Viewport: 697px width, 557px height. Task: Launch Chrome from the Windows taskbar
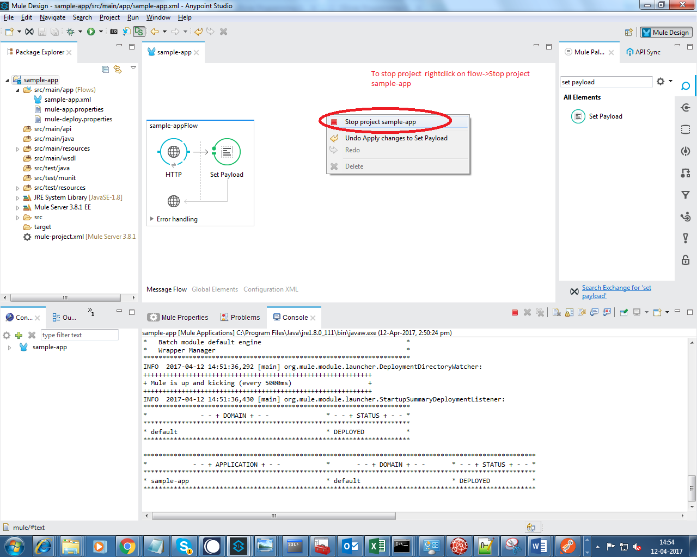tap(127, 546)
